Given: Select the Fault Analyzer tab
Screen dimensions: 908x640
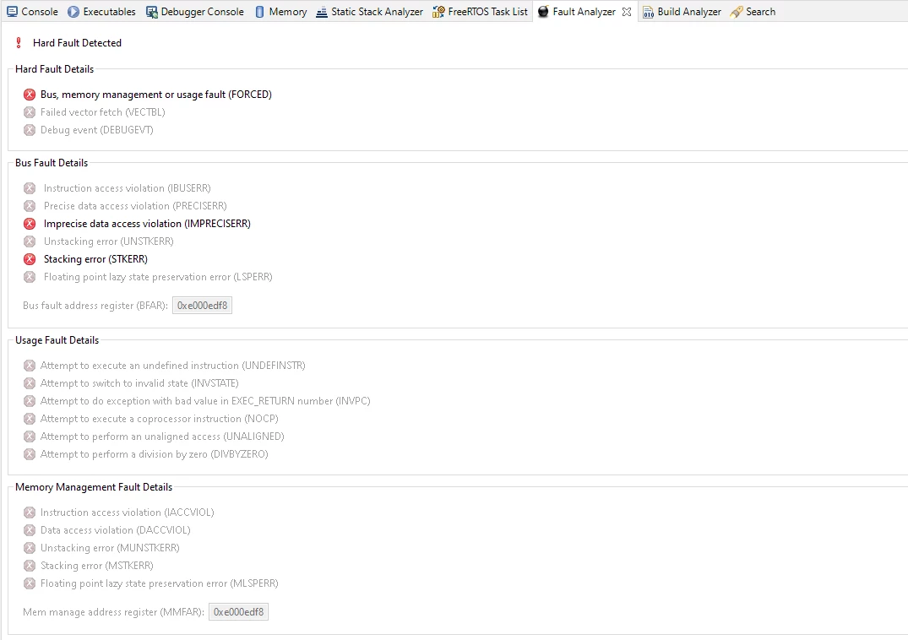Looking at the screenshot, I should pos(584,12).
